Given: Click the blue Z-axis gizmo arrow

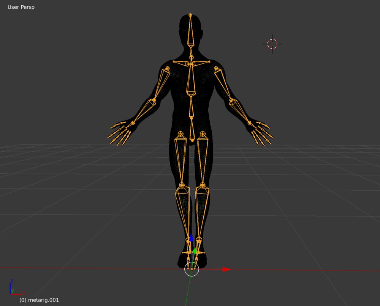Looking at the screenshot, I should [x=192, y=238].
